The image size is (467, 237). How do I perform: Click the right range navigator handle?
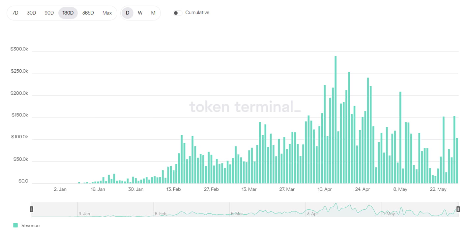(x=458, y=209)
